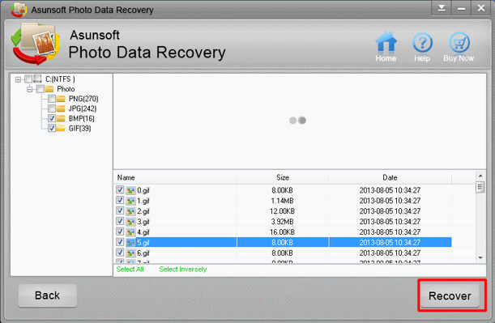This screenshot has height=323, width=495.
Task: Click the image icon of 2.gif
Action: click(130, 211)
